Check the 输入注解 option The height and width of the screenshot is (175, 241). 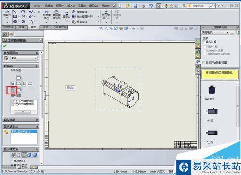coord(204,42)
